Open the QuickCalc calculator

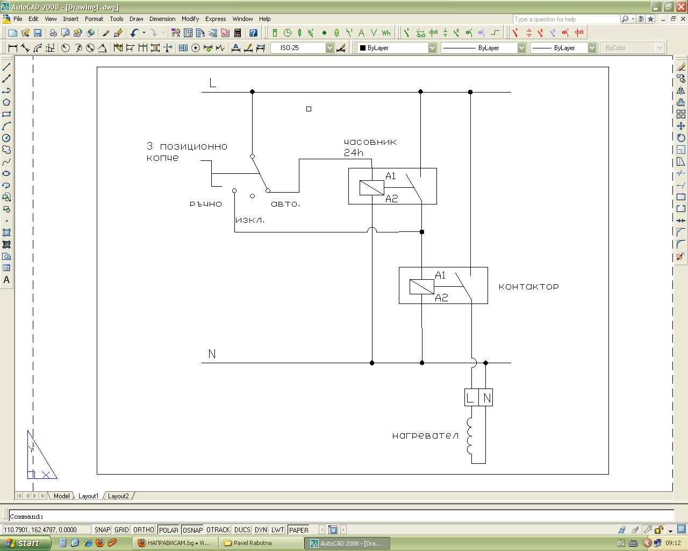(237, 33)
